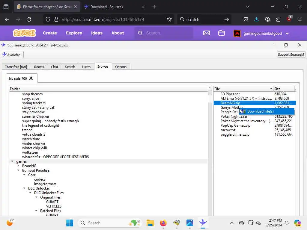Screen dimensions: 307x230
Task: Show site security lock info
Action: [x=56, y=19]
